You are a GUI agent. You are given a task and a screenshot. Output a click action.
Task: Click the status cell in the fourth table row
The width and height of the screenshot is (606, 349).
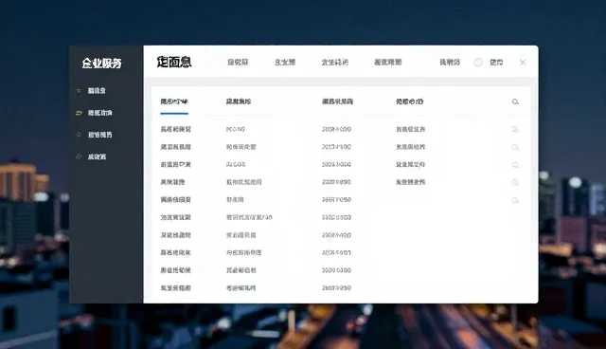click(410, 182)
